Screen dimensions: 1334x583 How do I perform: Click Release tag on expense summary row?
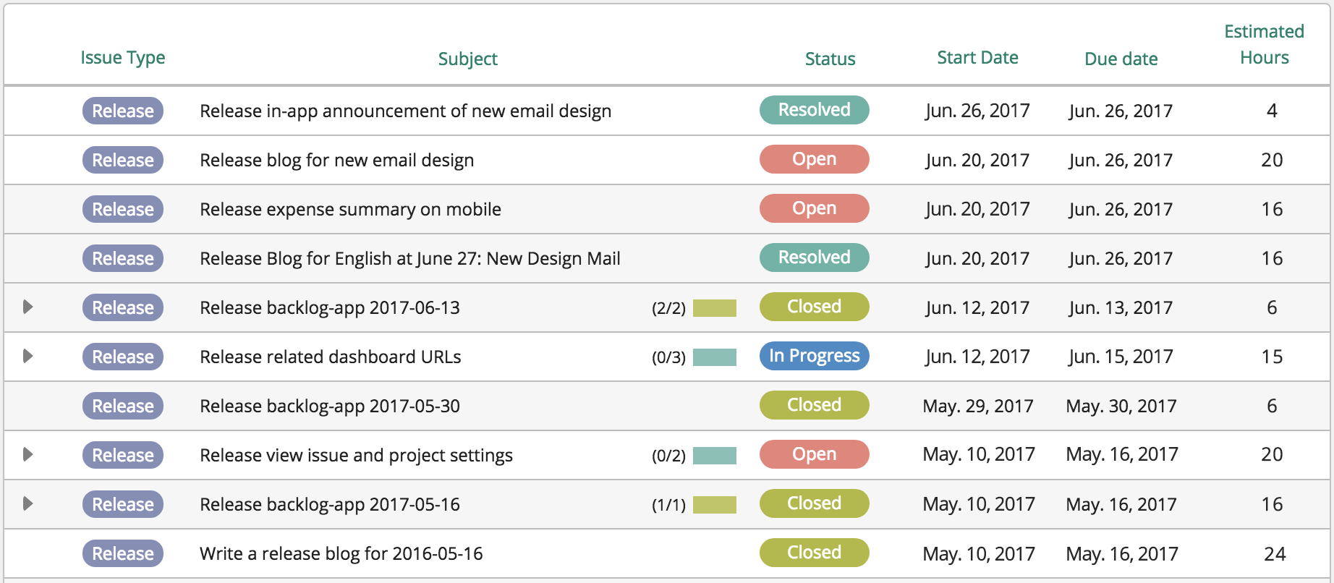click(123, 209)
